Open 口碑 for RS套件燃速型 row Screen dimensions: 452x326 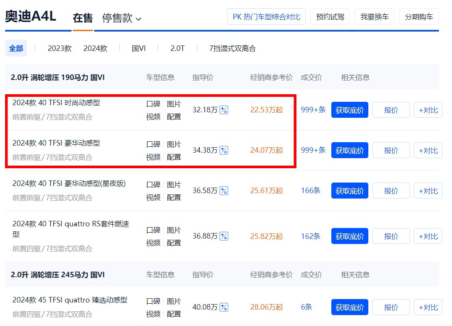pyautogui.click(x=153, y=230)
